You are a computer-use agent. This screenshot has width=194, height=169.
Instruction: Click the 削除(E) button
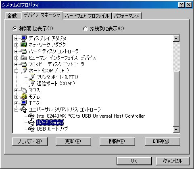click(x=117, y=142)
